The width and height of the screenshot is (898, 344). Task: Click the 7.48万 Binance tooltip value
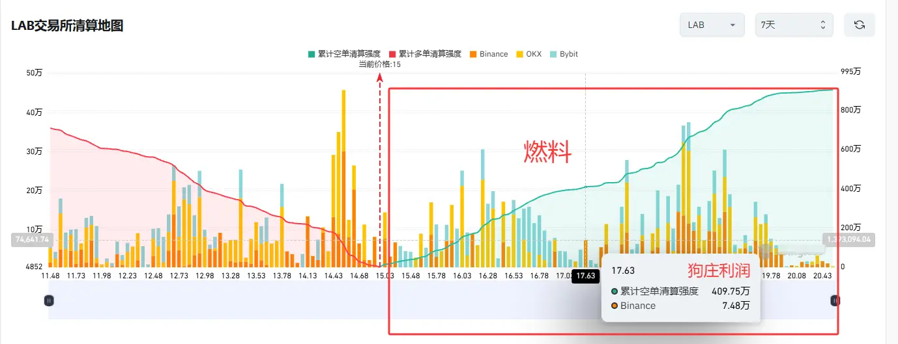[736, 306]
